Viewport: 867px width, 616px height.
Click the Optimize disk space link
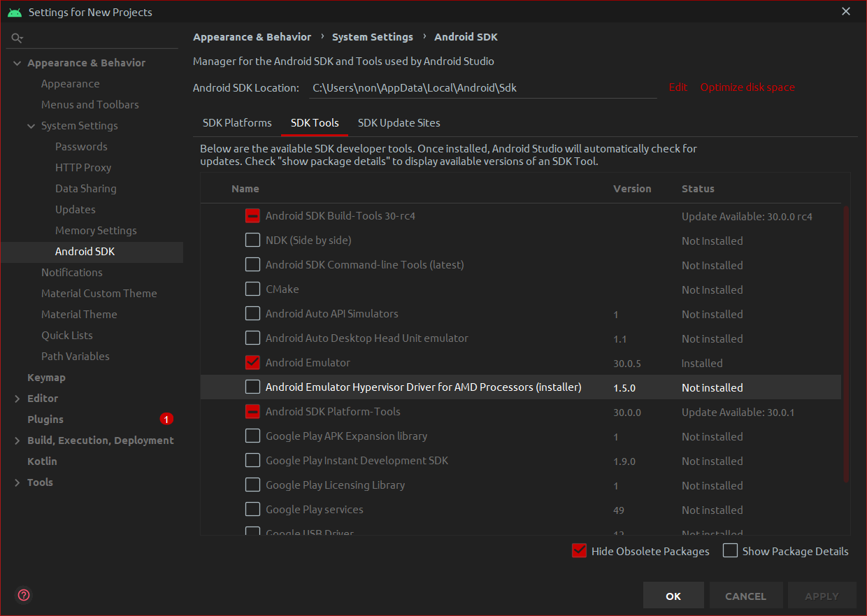pyautogui.click(x=747, y=87)
